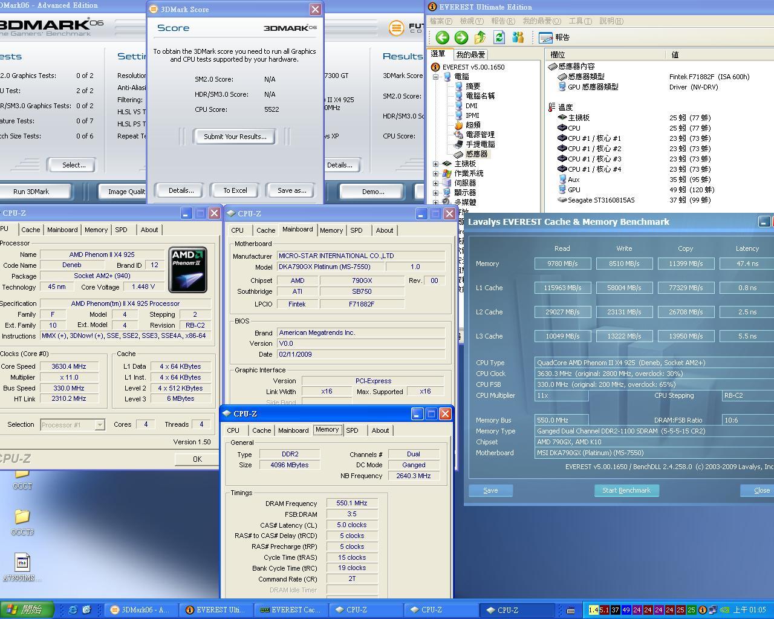Refresh EVEREST sensor page via refresh icon
Image resolution: width=774 pixels, height=619 pixels.
click(x=499, y=37)
